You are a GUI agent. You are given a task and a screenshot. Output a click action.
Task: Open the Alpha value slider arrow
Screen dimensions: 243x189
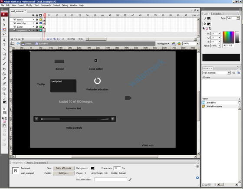[219, 46]
